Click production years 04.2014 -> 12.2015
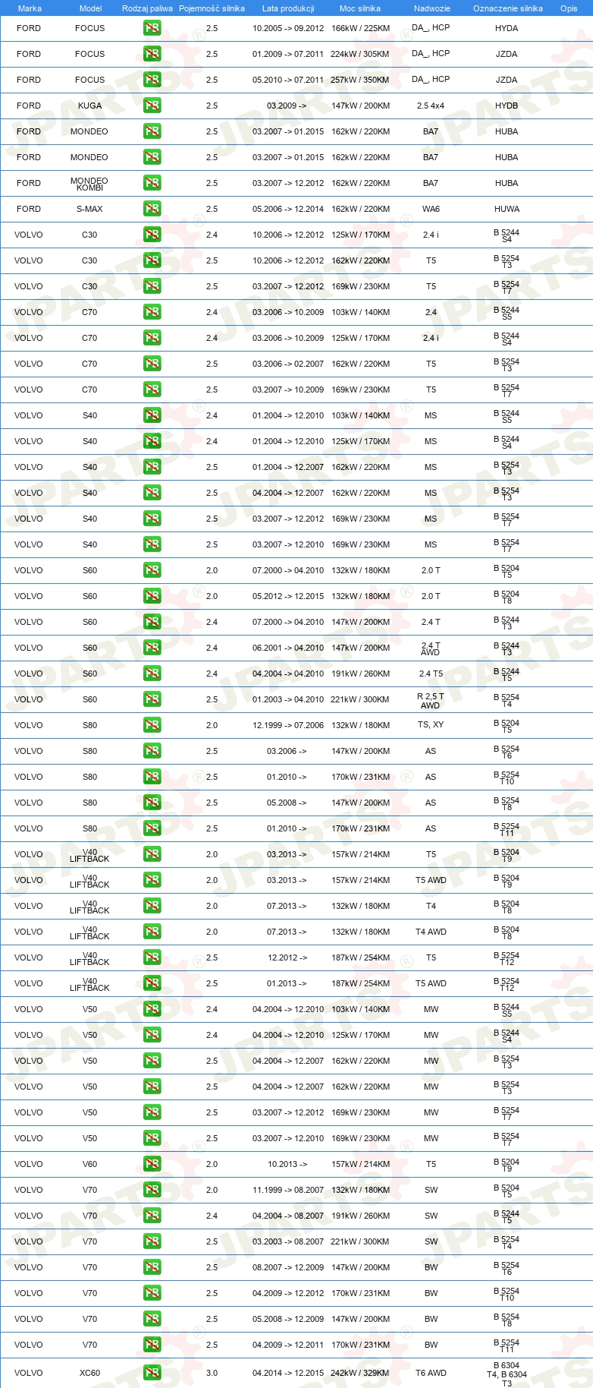Screen dimensions: 593x1388 click(x=288, y=1373)
